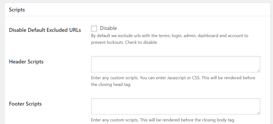Click the word "Javascript" in the header description
Image resolution: width=273 pixels, height=124 pixels.
pos(176,78)
